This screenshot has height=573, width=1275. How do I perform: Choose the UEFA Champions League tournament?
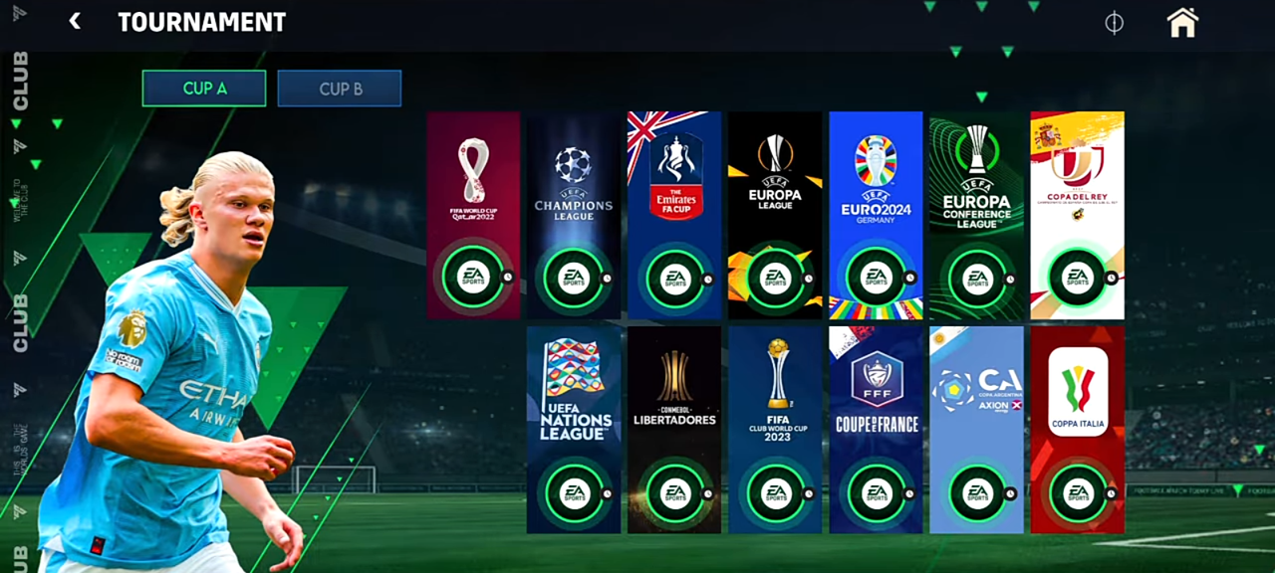tap(574, 216)
